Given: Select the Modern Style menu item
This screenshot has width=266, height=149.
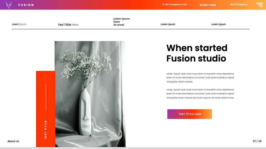Looking at the screenshot, I should coord(208,5).
